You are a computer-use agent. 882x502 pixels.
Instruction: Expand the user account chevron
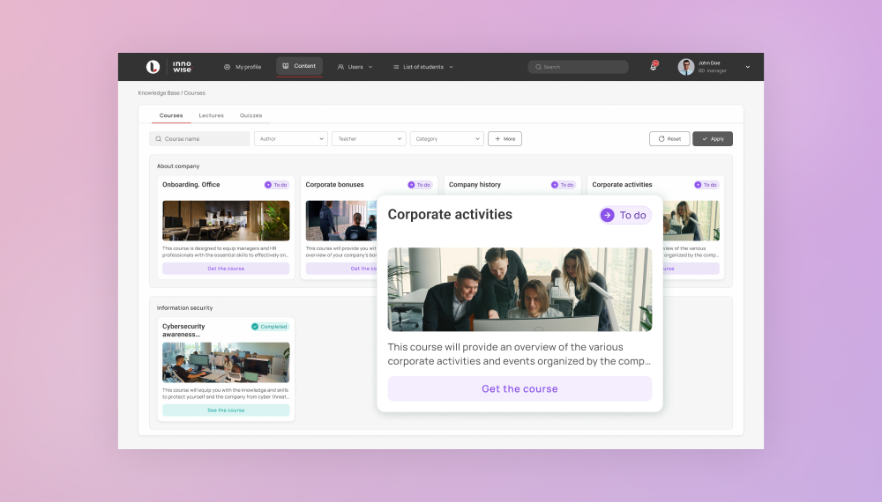748,67
